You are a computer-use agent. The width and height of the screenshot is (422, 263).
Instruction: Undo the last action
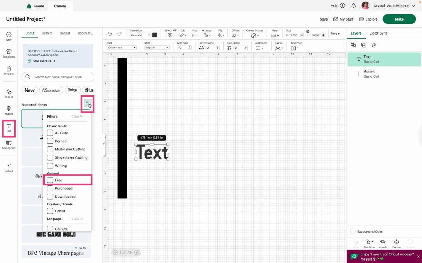(110, 34)
